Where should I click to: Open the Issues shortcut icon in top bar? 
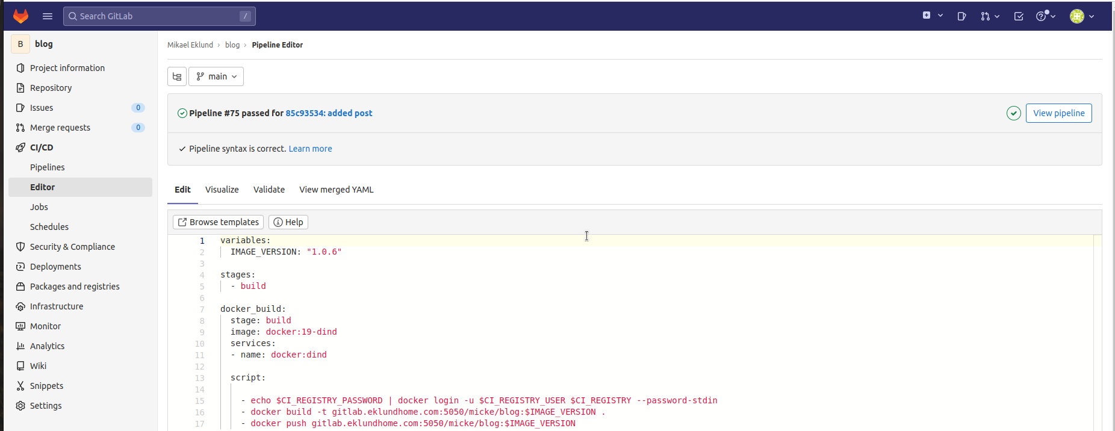coord(961,16)
